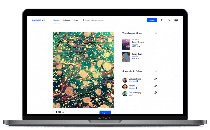Viewport: 210px width, 130px height.
Task: Click the magnifier search icon
Action: (x=83, y=20)
